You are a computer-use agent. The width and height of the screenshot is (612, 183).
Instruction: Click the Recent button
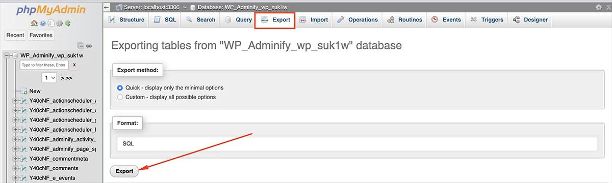click(15, 35)
